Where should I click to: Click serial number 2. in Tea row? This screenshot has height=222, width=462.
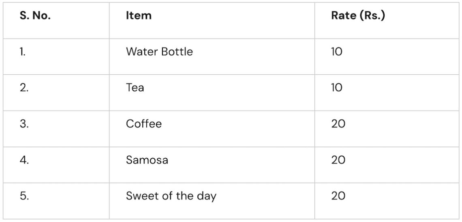(24, 88)
